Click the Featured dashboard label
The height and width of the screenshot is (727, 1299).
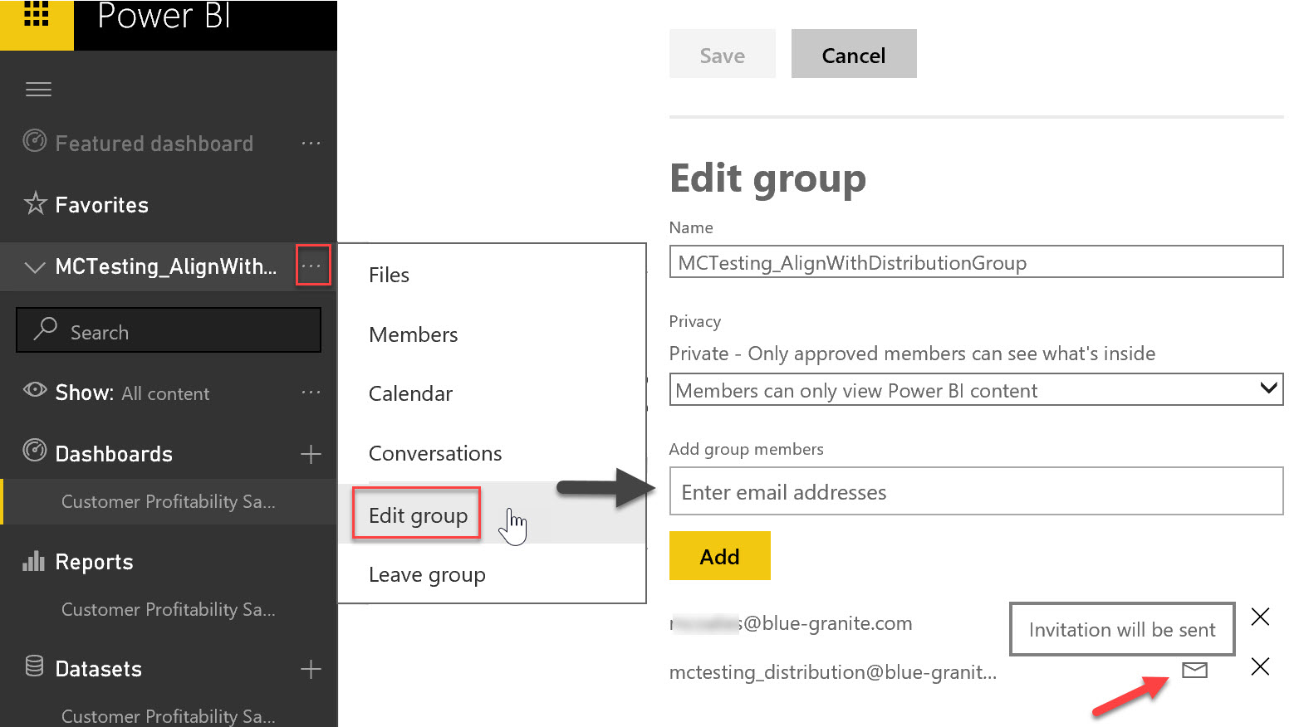point(154,144)
